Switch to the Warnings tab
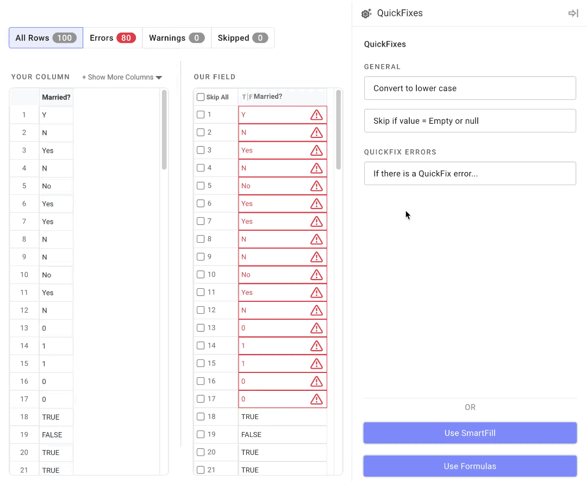 point(177,38)
